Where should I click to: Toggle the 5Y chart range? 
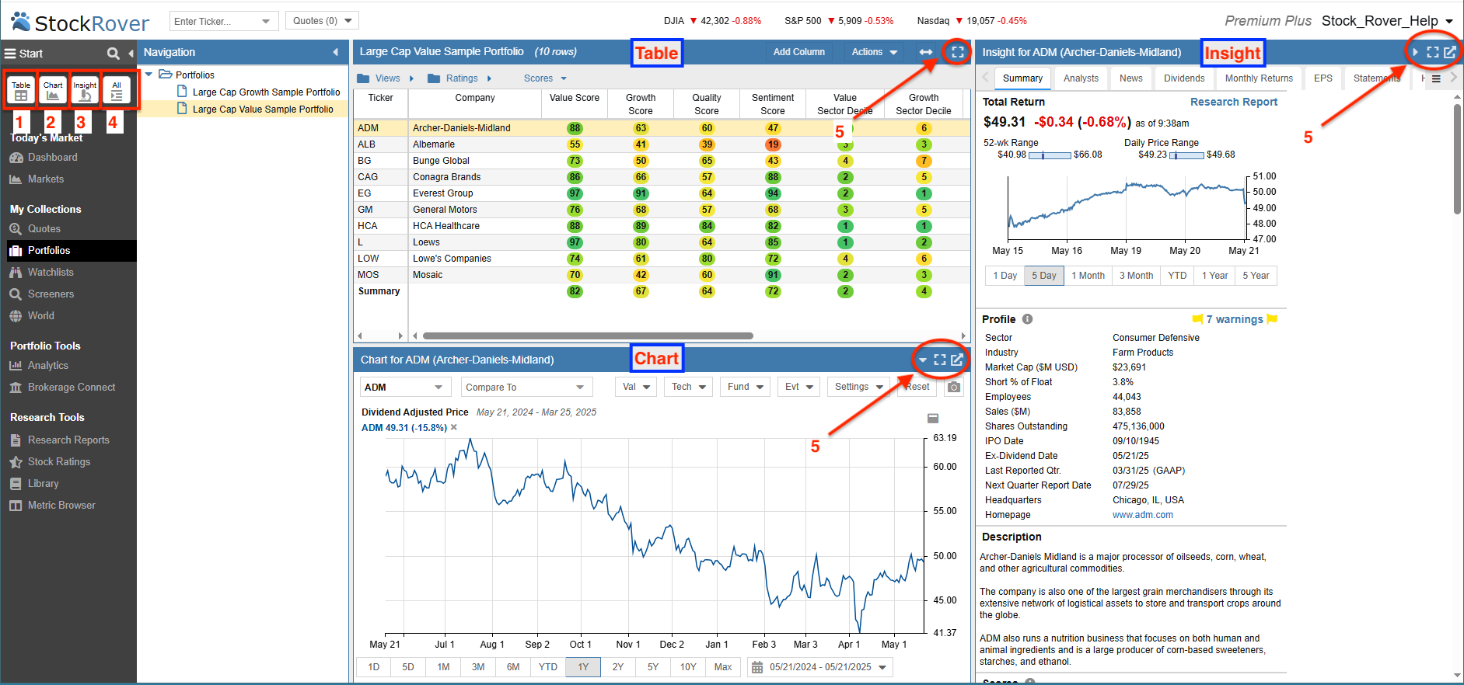(x=653, y=667)
